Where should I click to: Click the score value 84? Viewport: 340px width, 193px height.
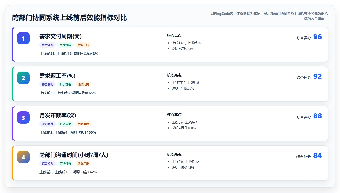[317, 156]
